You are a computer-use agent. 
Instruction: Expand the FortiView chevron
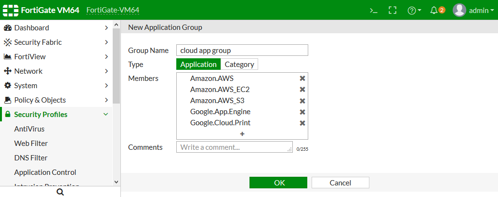[x=106, y=57]
